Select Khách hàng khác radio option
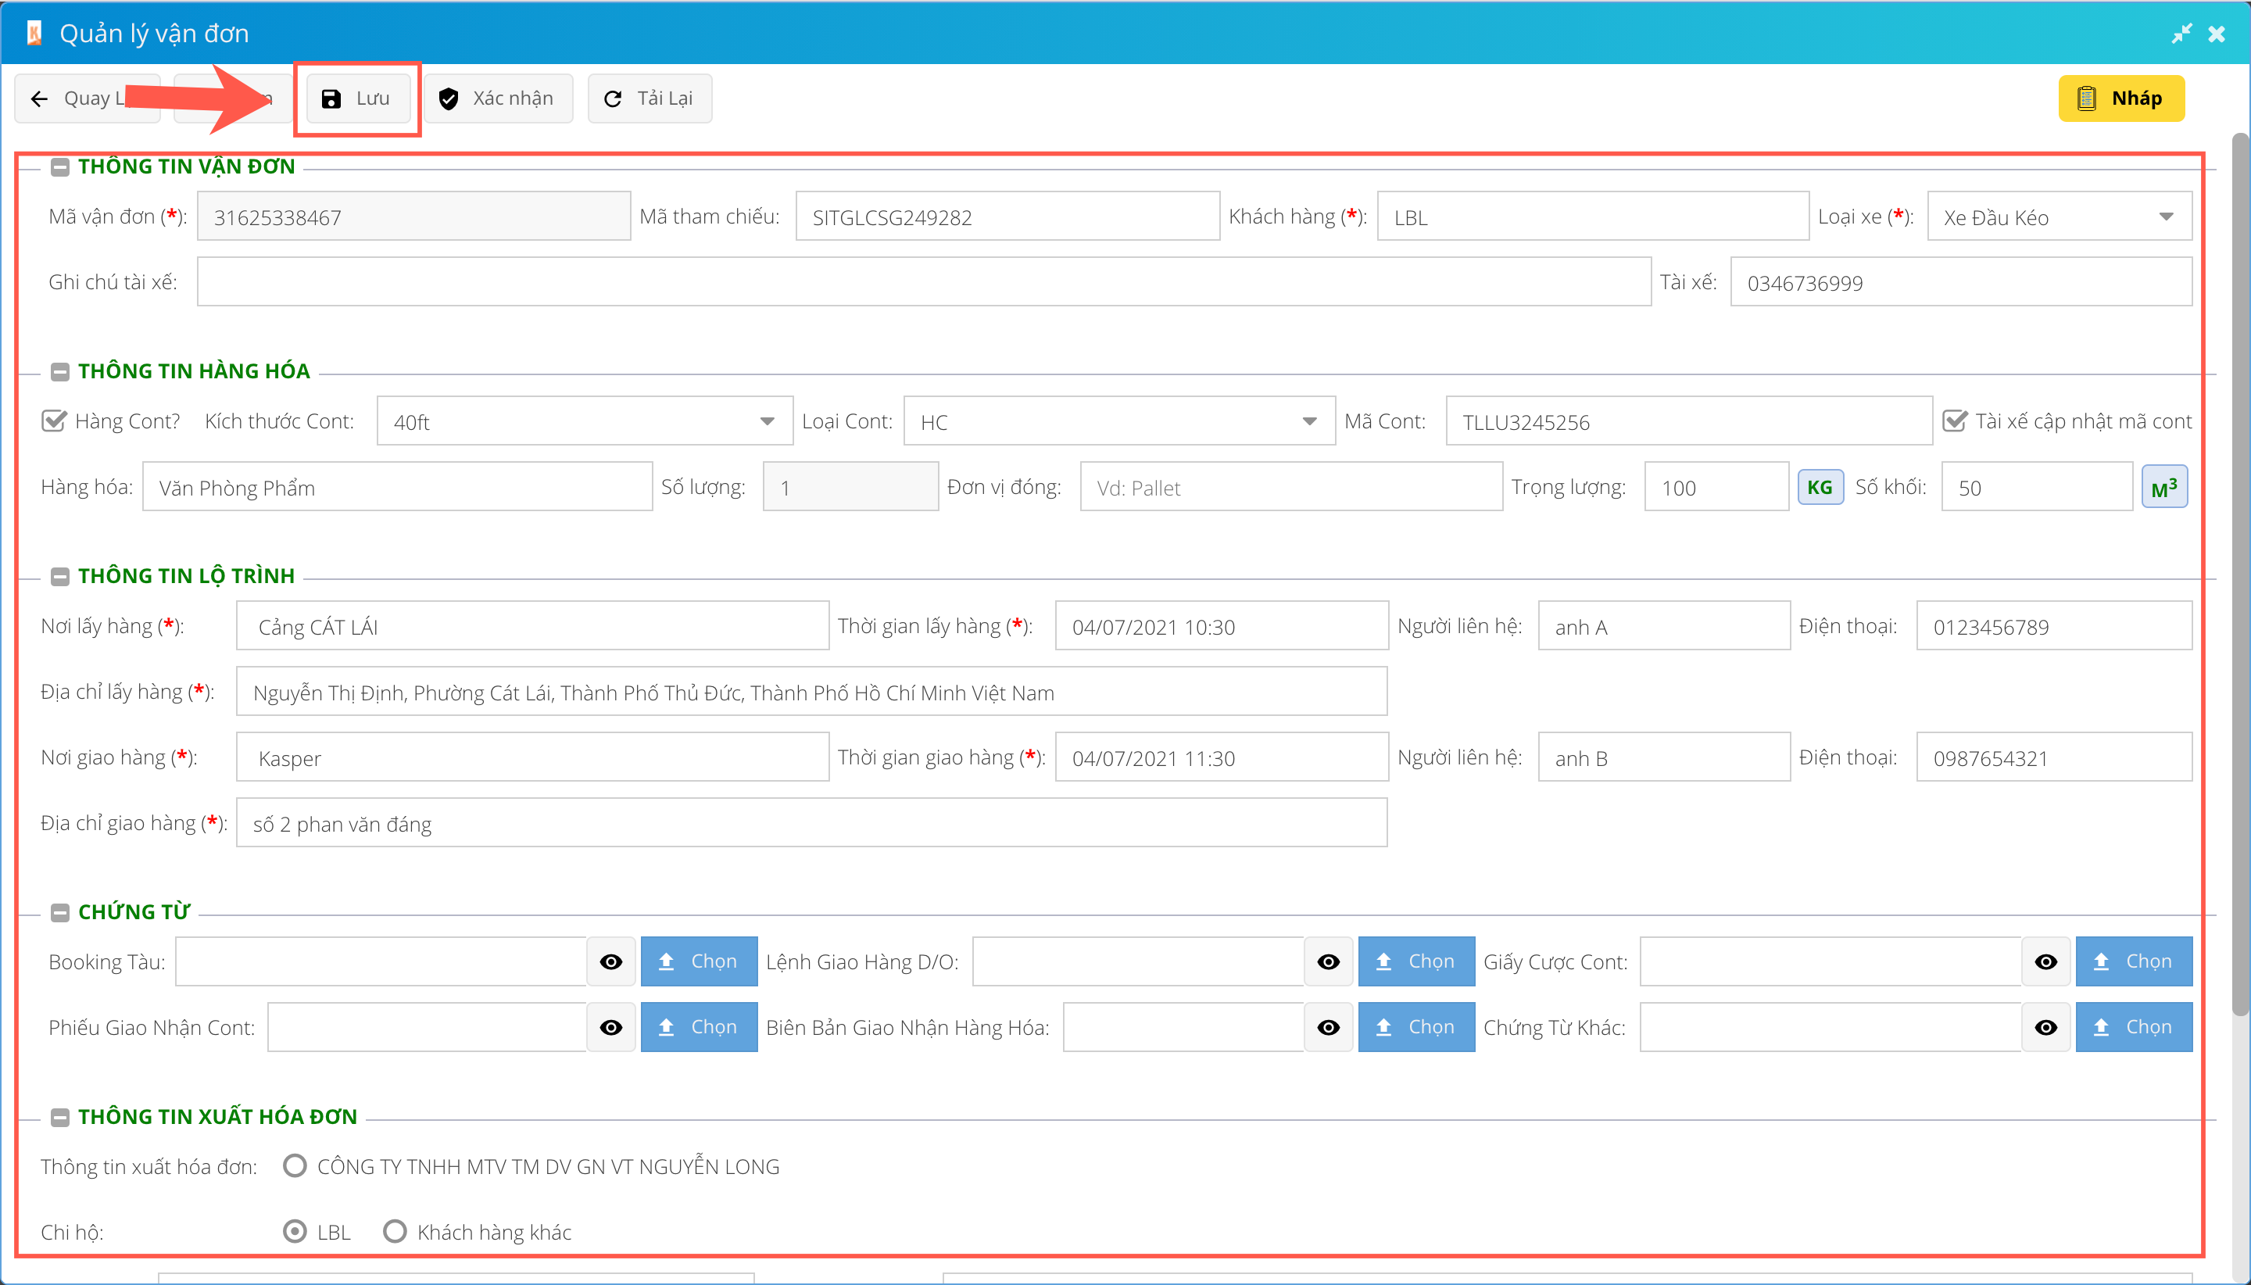The height and width of the screenshot is (1285, 2251). (395, 1230)
